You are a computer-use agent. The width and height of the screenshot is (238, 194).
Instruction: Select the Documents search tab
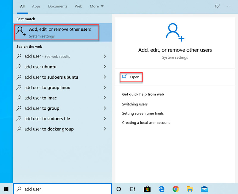point(57,6)
